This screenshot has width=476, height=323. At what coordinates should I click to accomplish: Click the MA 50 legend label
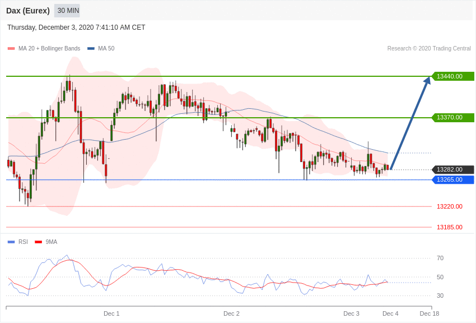pos(106,48)
